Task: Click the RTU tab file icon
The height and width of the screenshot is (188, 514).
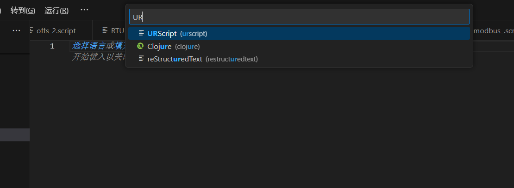Action: (105, 30)
